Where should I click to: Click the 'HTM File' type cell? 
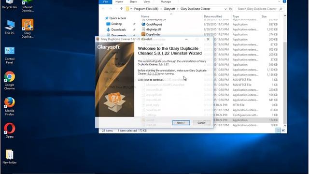coord(239,105)
